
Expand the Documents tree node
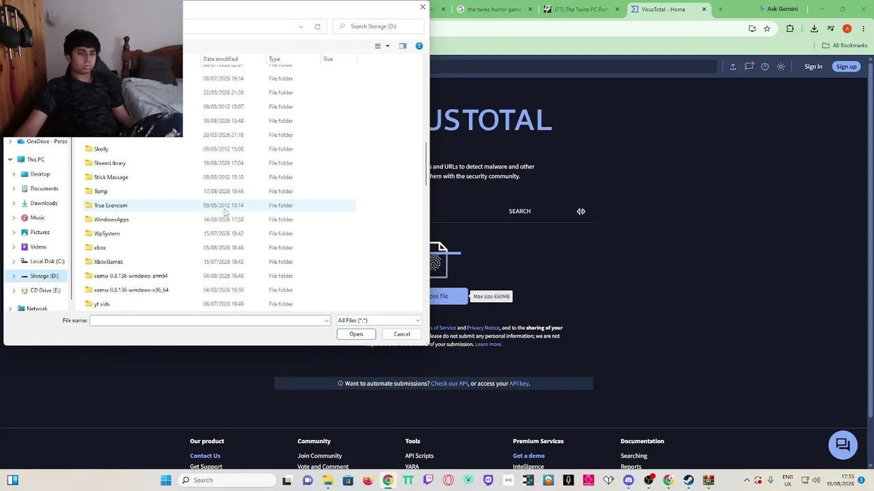pos(14,189)
